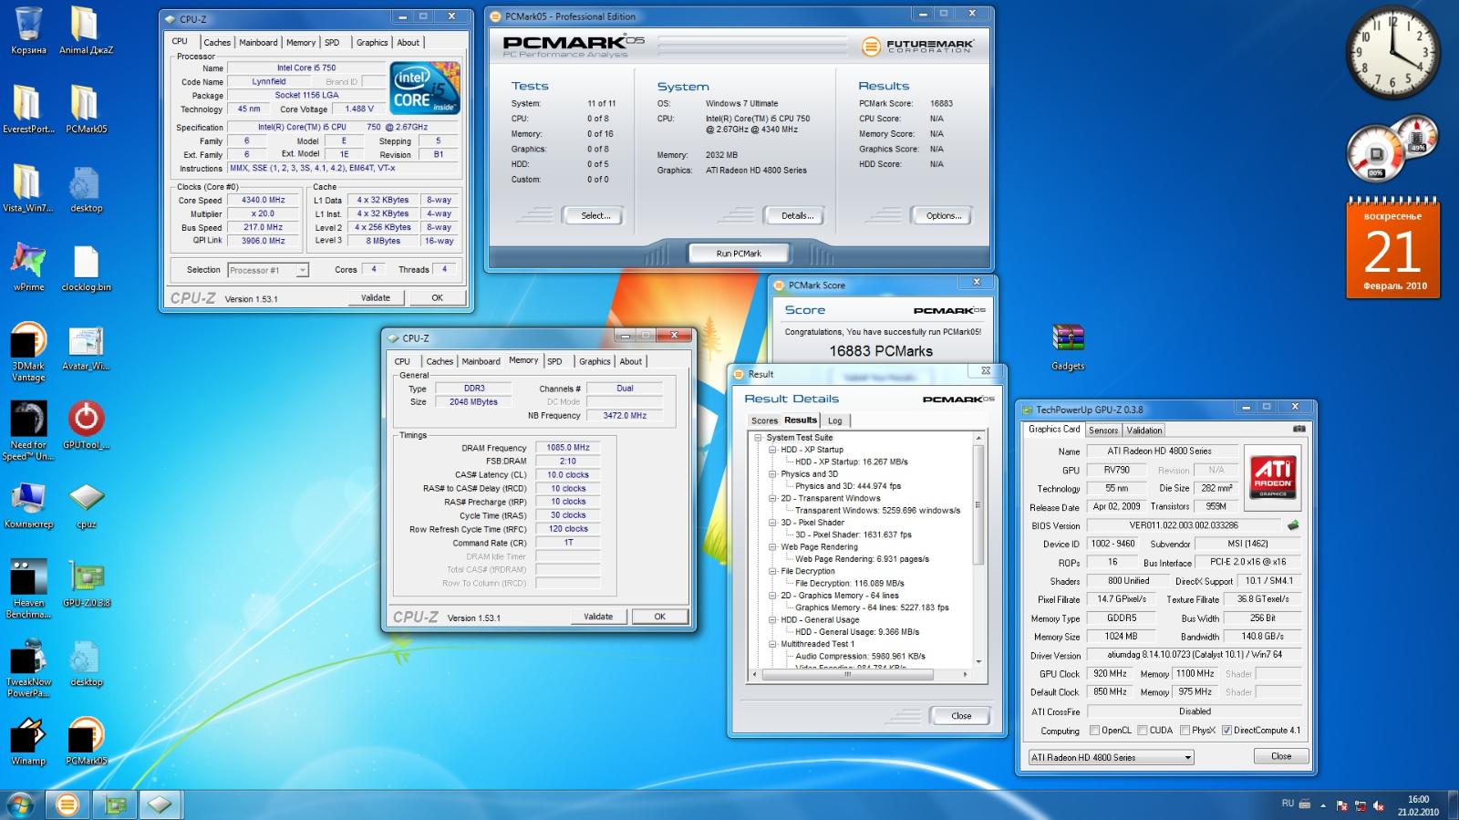Switch to Sensors tab in GPU-Z
The image size is (1459, 820).
tap(1103, 431)
